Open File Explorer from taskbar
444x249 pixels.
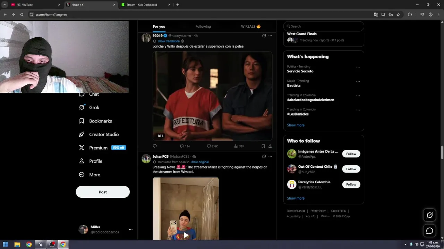17,245
